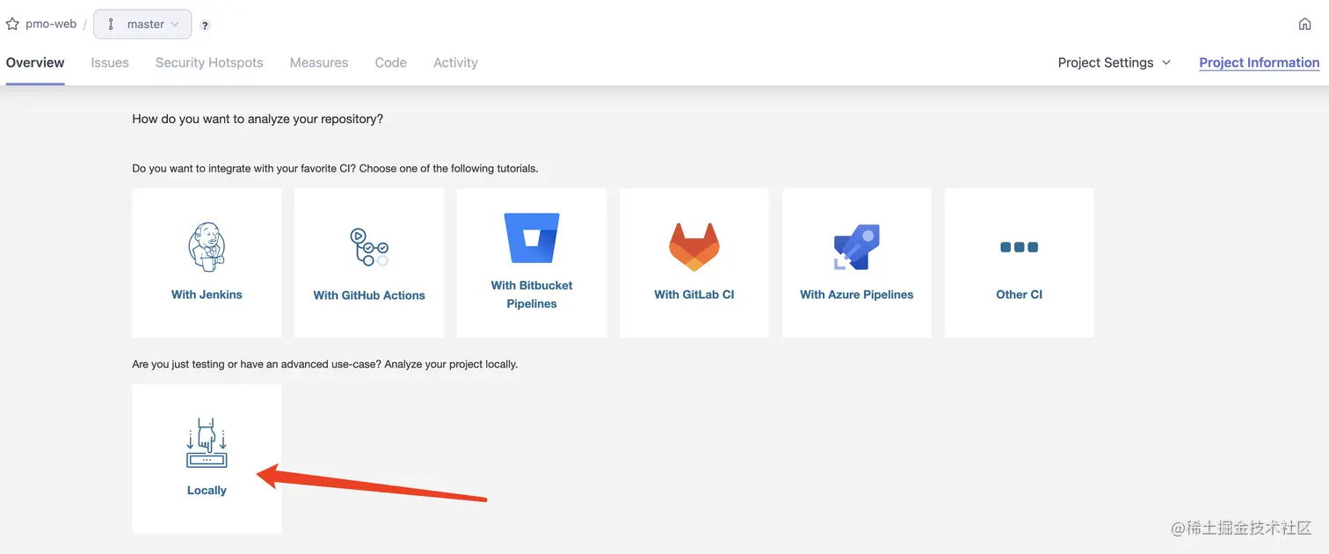Open the Project Information link

(1259, 62)
